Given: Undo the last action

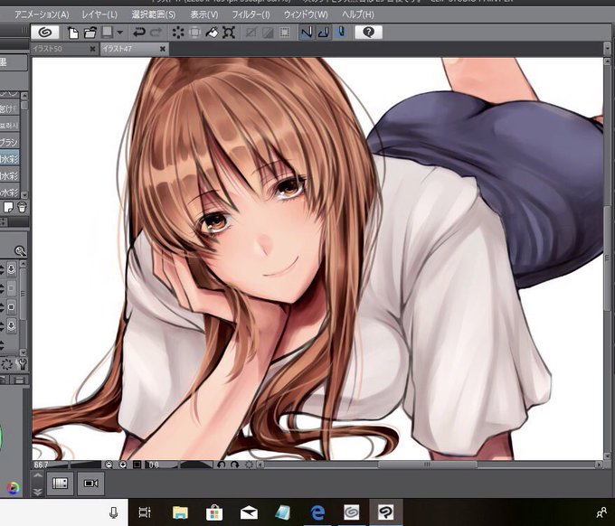Looking at the screenshot, I should [139, 33].
